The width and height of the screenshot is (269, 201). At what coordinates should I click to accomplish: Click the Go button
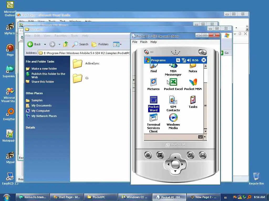(x=225, y=53)
